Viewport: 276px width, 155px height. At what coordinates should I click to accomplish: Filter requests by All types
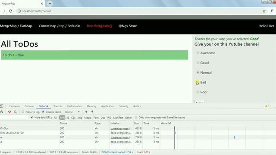coord(55,118)
